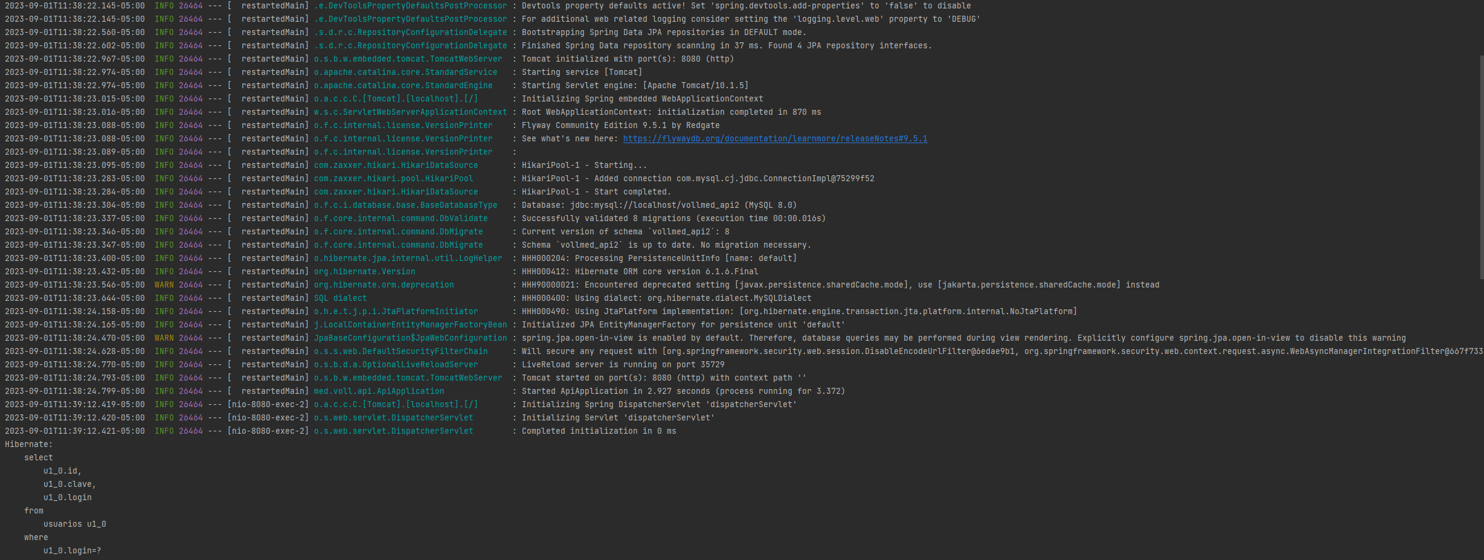The image size is (1484, 560).
Task: Click 'com.zaxxer.hikari.pool.HikariPool' logger name
Action: [x=393, y=179]
